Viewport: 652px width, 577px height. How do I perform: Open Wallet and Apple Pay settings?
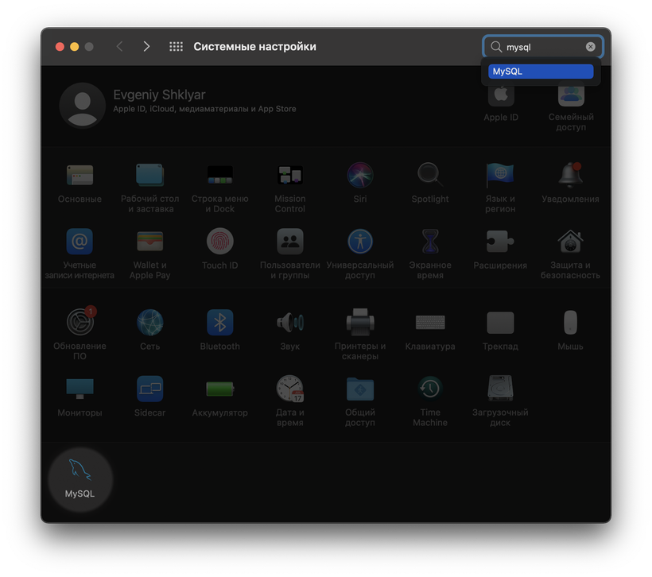coord(150,241)
